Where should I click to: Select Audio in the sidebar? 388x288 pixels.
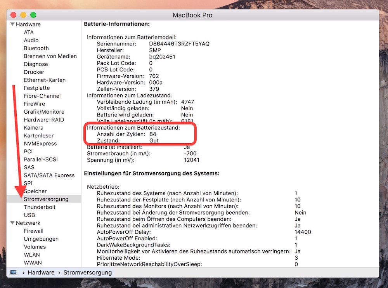click(31, 40)
